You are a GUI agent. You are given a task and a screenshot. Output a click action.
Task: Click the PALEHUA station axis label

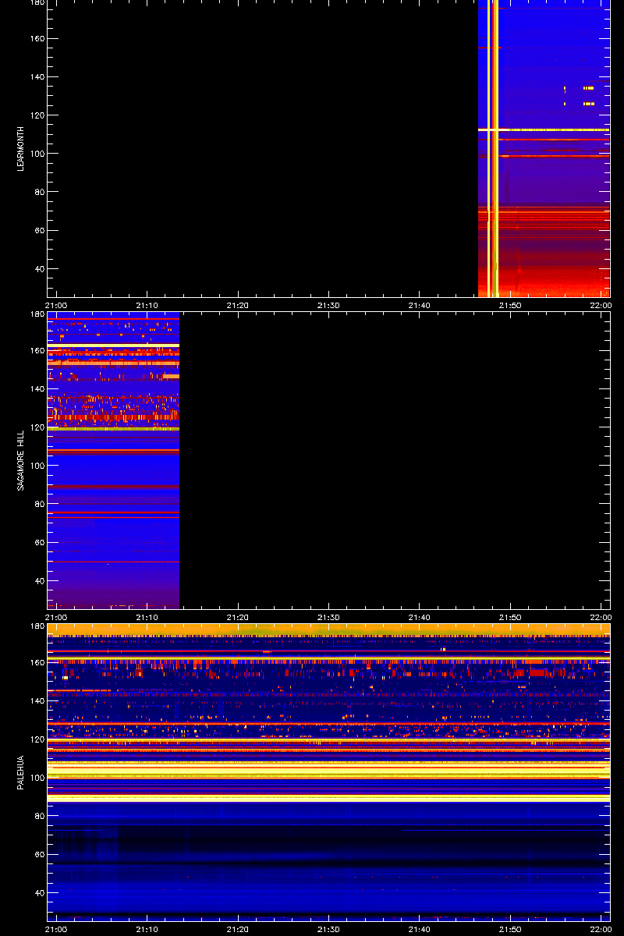pyautogui.click(x=22, y=771)
